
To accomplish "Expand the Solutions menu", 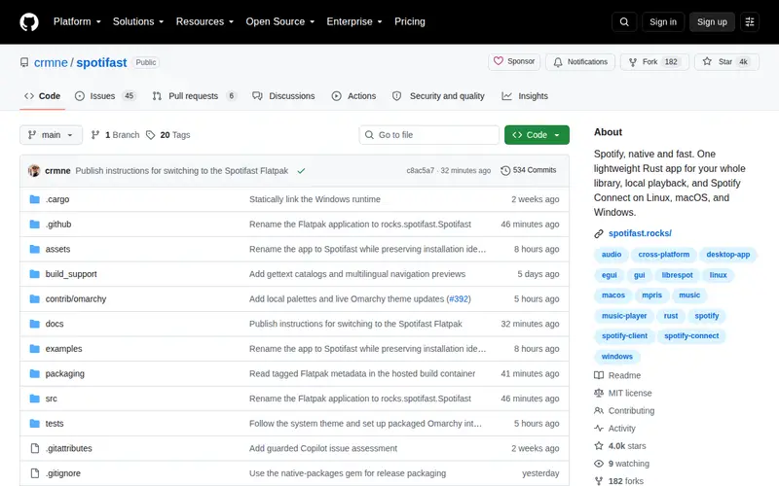I will [138, 21].
